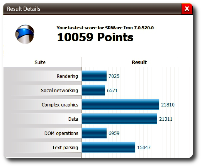Click the 6959 DOM operations value

114,133
